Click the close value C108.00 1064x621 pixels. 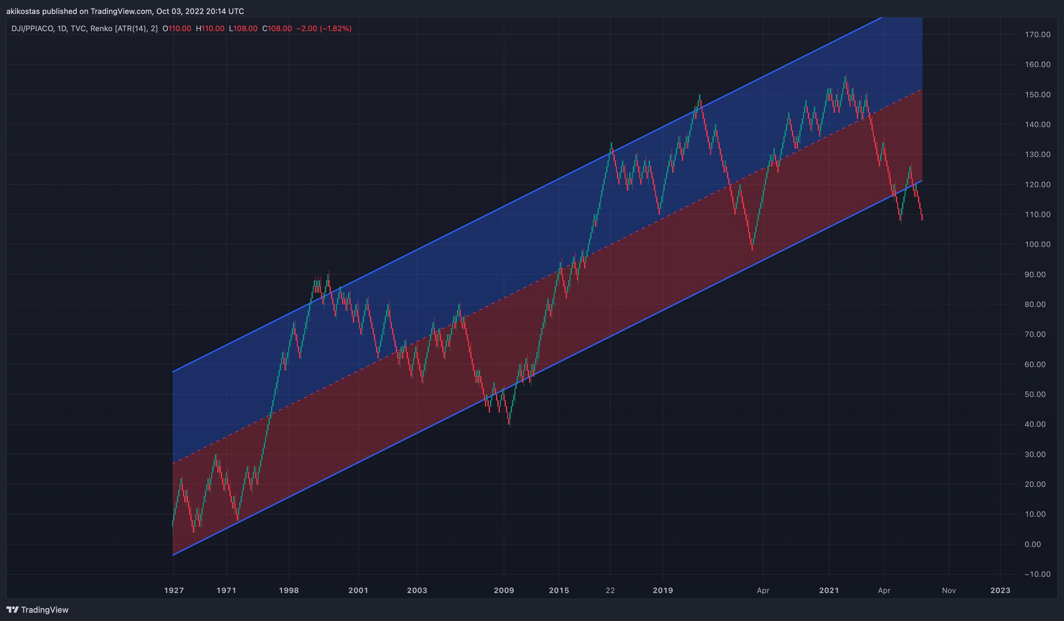pos(277,28)
